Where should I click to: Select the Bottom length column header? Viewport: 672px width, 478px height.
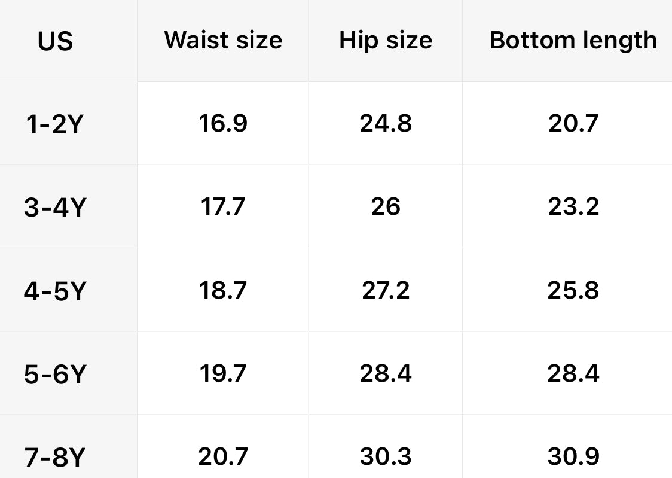pyautogui.click(x=573, y=40)
